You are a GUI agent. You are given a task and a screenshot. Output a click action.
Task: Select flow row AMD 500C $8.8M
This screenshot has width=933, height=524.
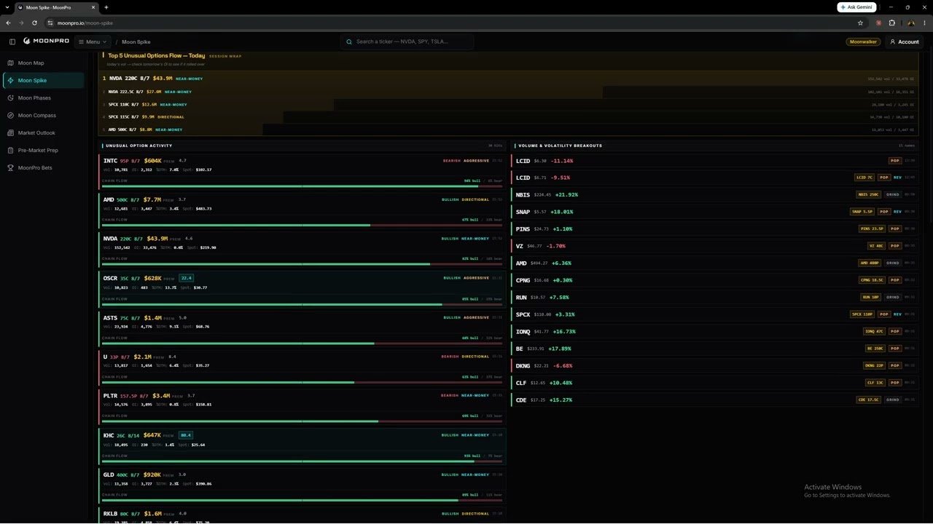[508, 130]
